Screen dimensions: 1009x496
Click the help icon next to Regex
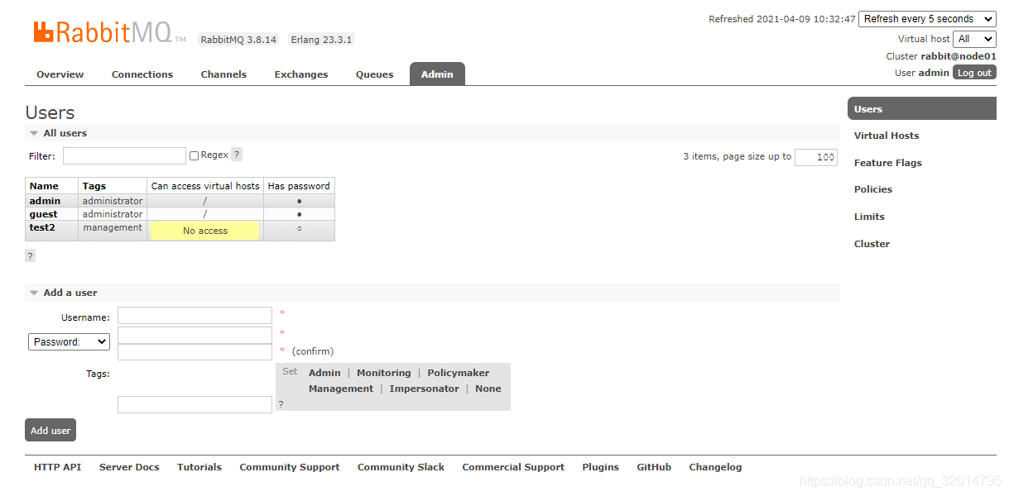point(237,155)
